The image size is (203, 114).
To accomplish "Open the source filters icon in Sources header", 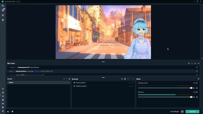I will click(122, 79).
